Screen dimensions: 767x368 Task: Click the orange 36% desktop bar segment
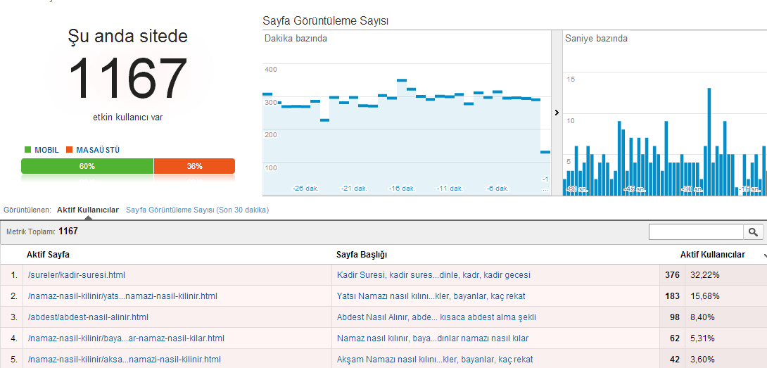(194, 166)
